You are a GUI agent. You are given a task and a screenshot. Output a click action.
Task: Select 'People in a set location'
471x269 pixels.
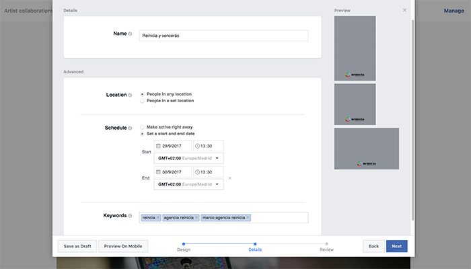[x=143, y=101]
